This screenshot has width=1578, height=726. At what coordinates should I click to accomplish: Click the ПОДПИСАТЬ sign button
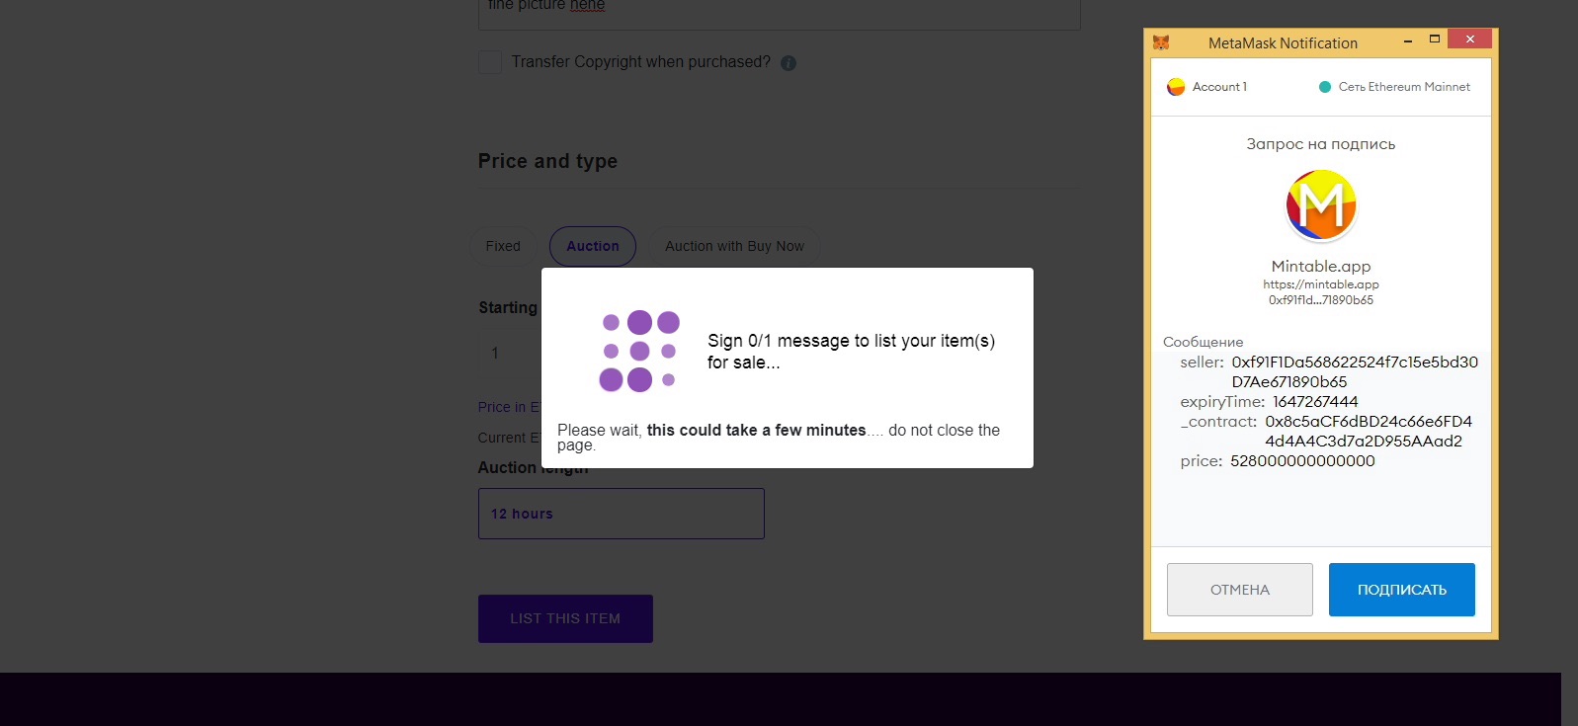1401,590
